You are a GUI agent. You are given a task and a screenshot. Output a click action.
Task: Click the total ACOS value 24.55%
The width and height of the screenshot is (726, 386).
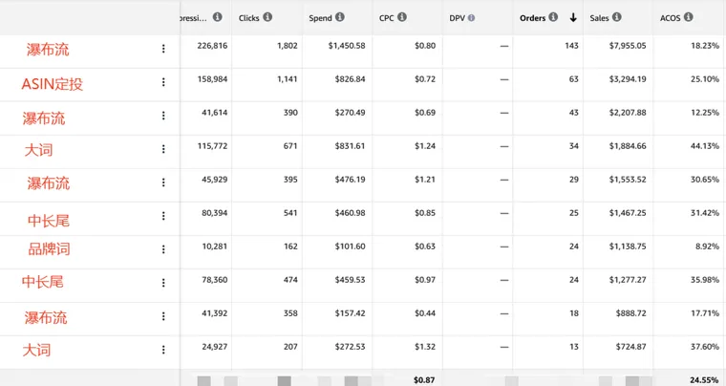[702, 380]
